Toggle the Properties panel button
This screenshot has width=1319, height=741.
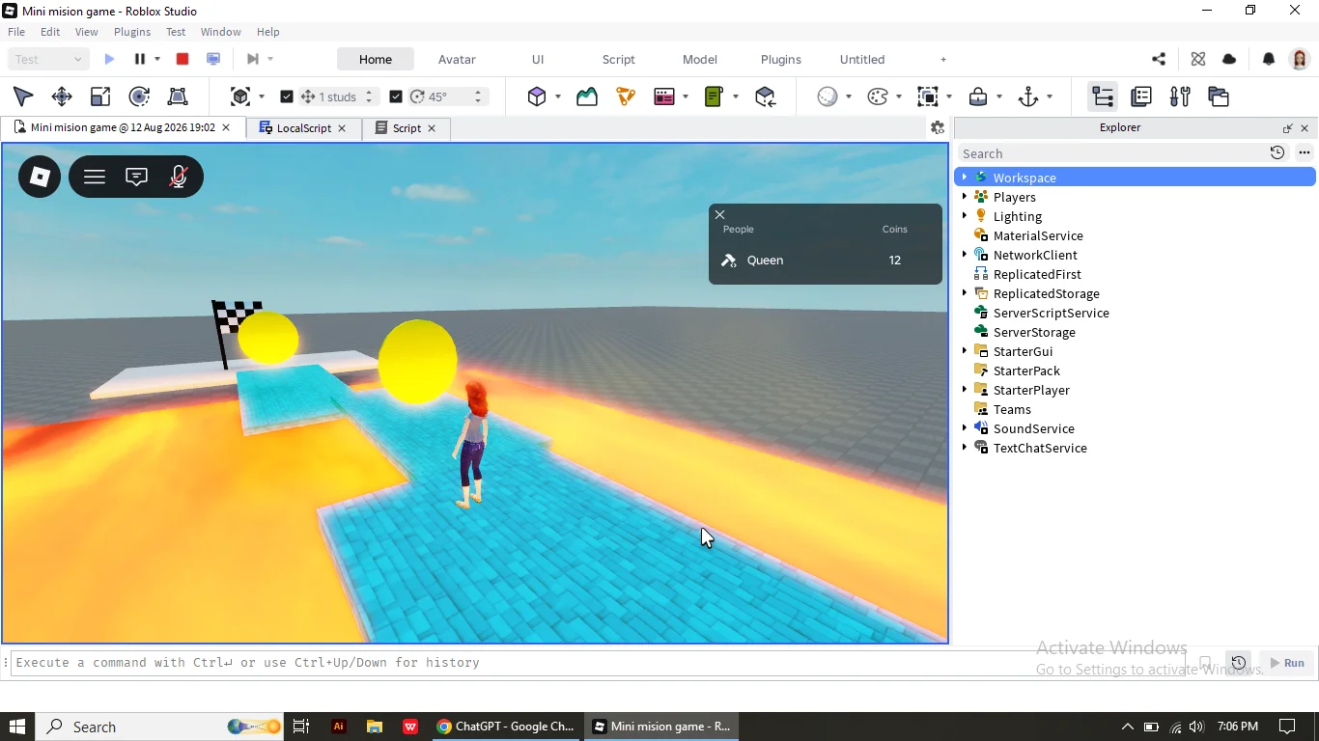pyautogui.click(x=1141, y=96)
